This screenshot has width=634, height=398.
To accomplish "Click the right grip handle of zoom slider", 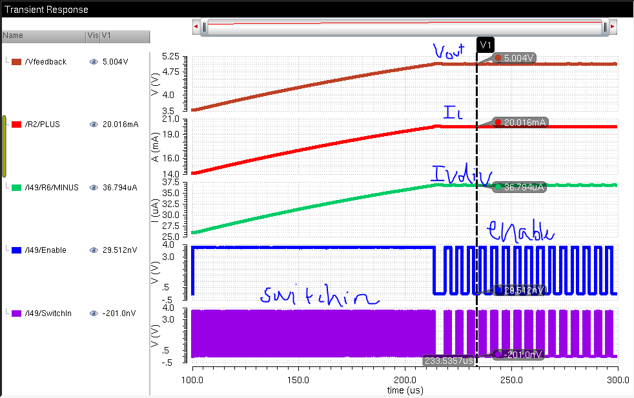I will point(604,26).
